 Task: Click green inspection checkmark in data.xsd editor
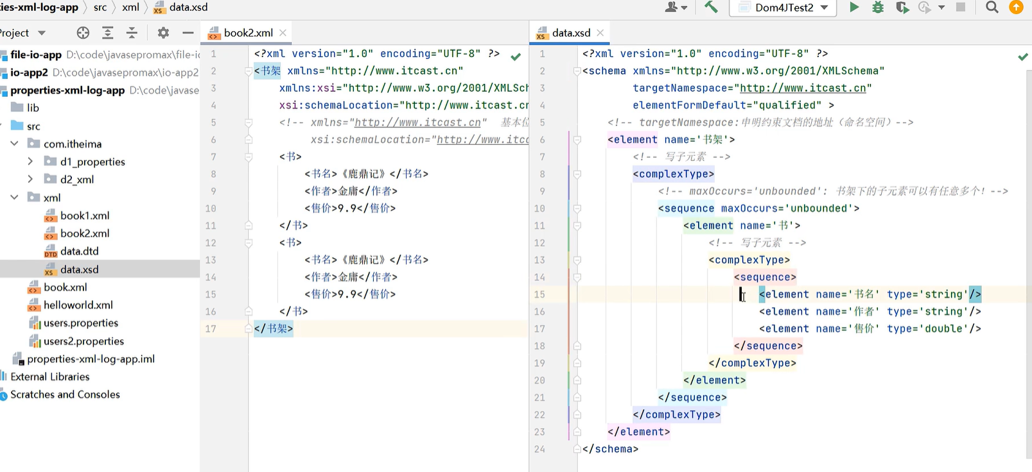click(x=1023, y=57)
